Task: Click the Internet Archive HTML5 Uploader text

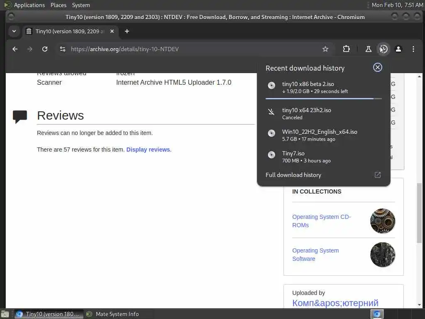Action: click(x=174, y=83)
